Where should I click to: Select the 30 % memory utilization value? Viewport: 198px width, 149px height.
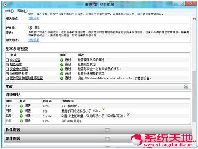coord(46,121)
